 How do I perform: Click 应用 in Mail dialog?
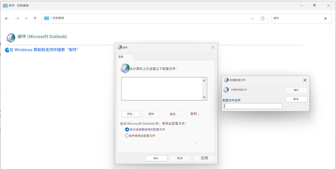[x=204, y=158]
